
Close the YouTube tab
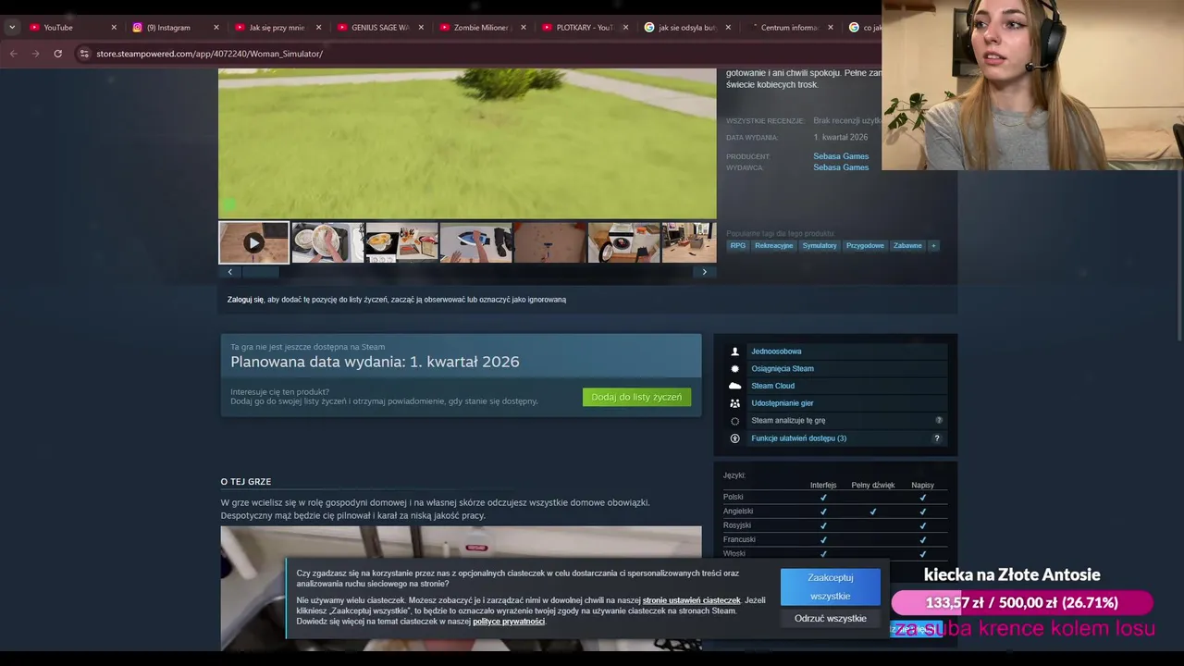click(x=114, y=28)
